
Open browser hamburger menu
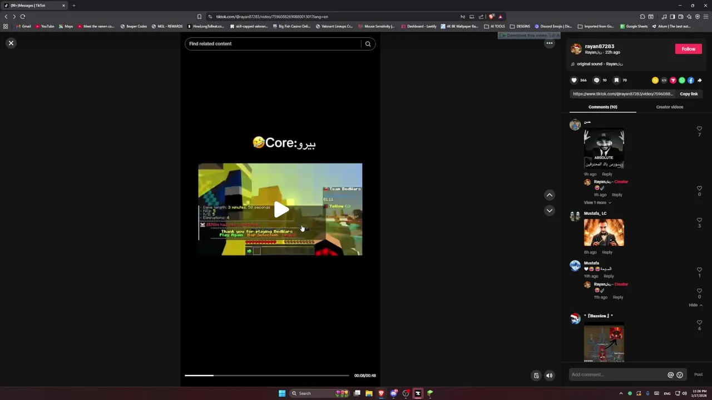point(706,17)
